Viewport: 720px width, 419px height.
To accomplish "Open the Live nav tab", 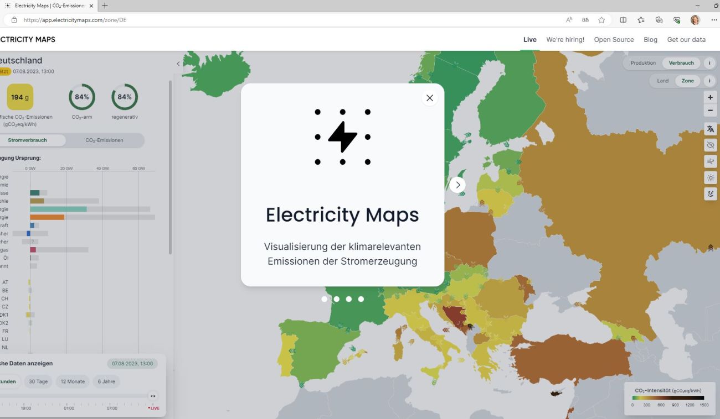I will click(530, 40).
